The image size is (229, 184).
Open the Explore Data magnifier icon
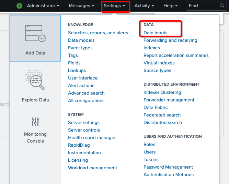(35, 80)
